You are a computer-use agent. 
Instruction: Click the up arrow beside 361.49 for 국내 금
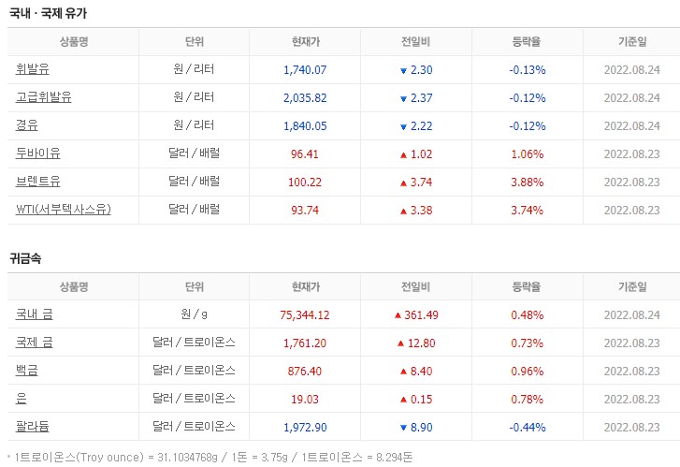pyautogui.click(x=398, y=315)
